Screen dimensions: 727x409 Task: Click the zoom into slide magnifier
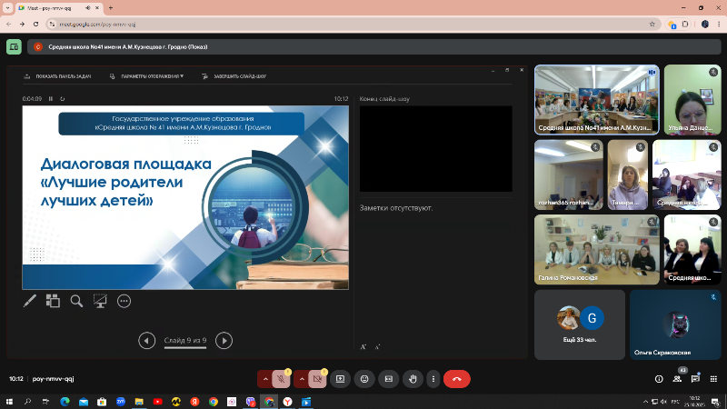pos(77,301)
